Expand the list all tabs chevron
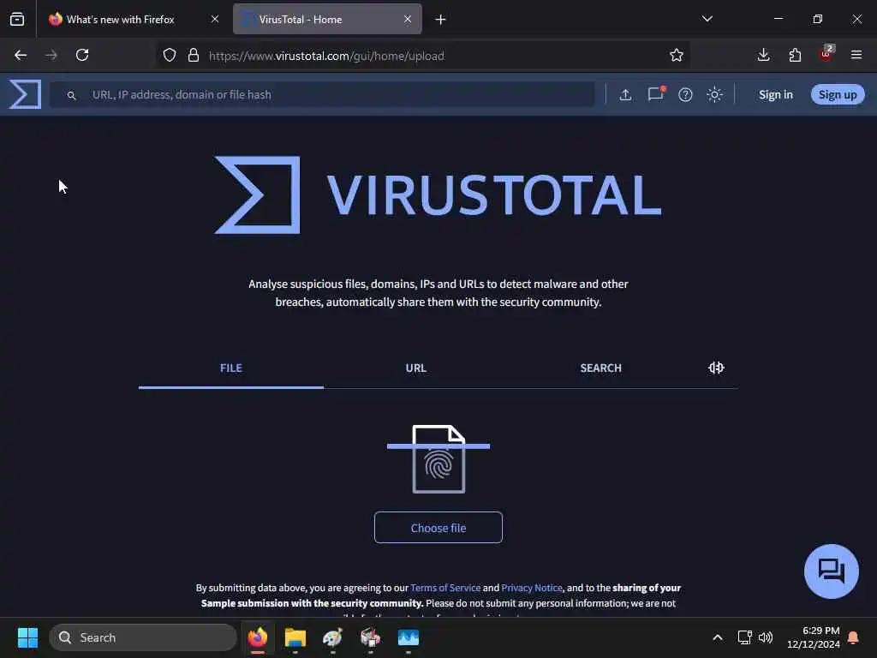The height and width of the screenshot is (658, 877). pos(707,19)
